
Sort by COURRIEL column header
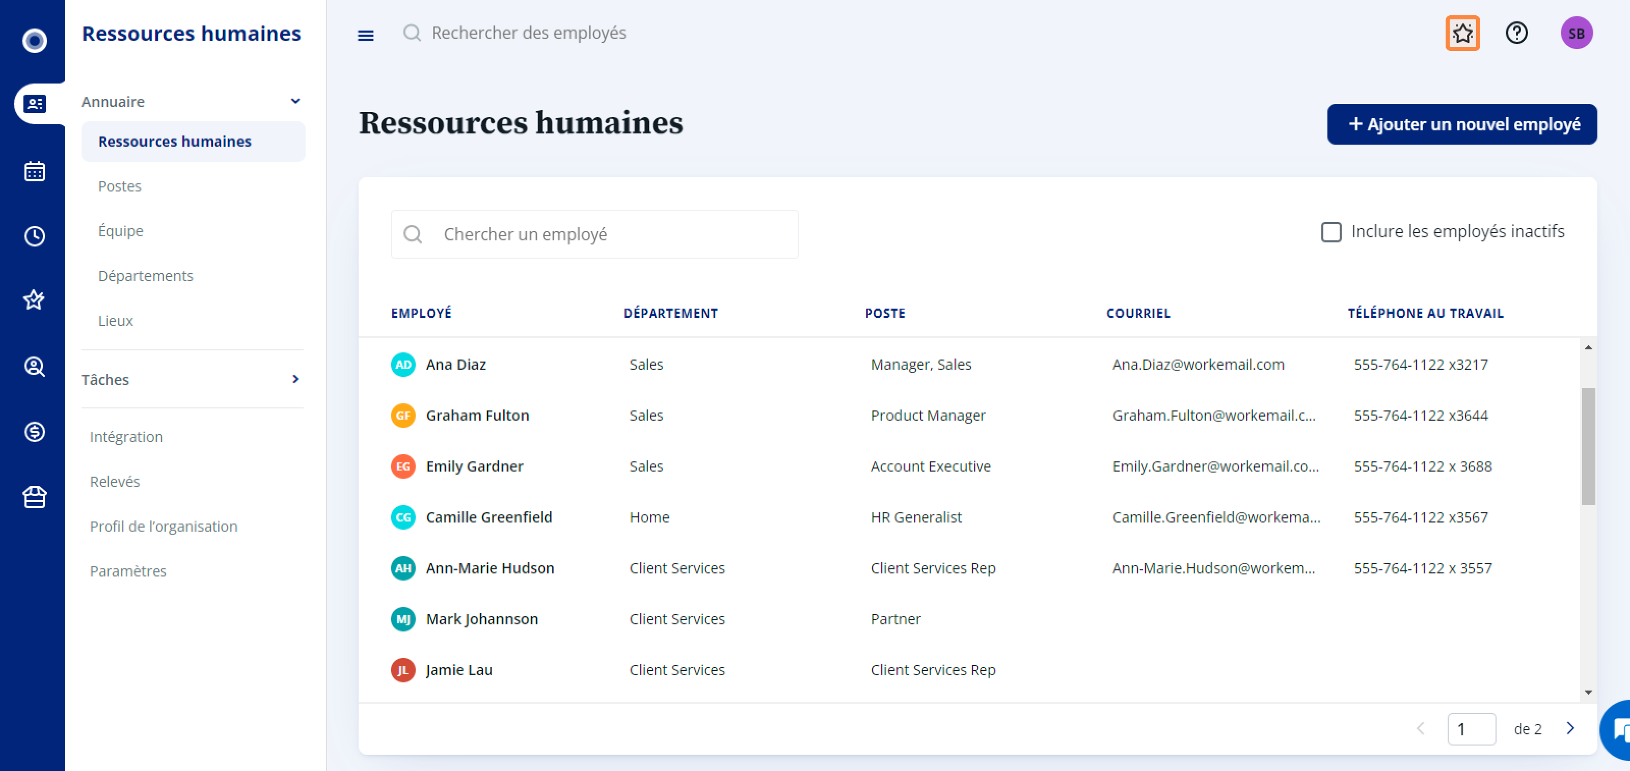pos(1138,314)
